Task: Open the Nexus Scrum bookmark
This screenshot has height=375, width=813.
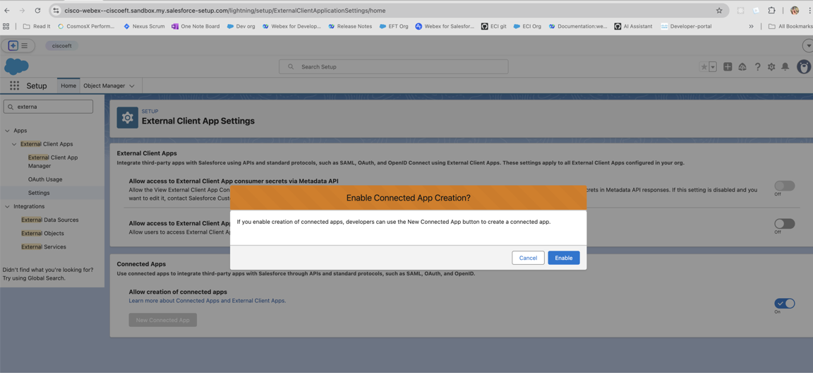Action: click(x=144, y=26)
